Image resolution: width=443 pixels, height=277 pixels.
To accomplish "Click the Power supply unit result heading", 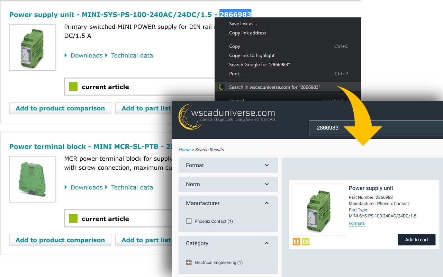I will (x=371, y=188).
